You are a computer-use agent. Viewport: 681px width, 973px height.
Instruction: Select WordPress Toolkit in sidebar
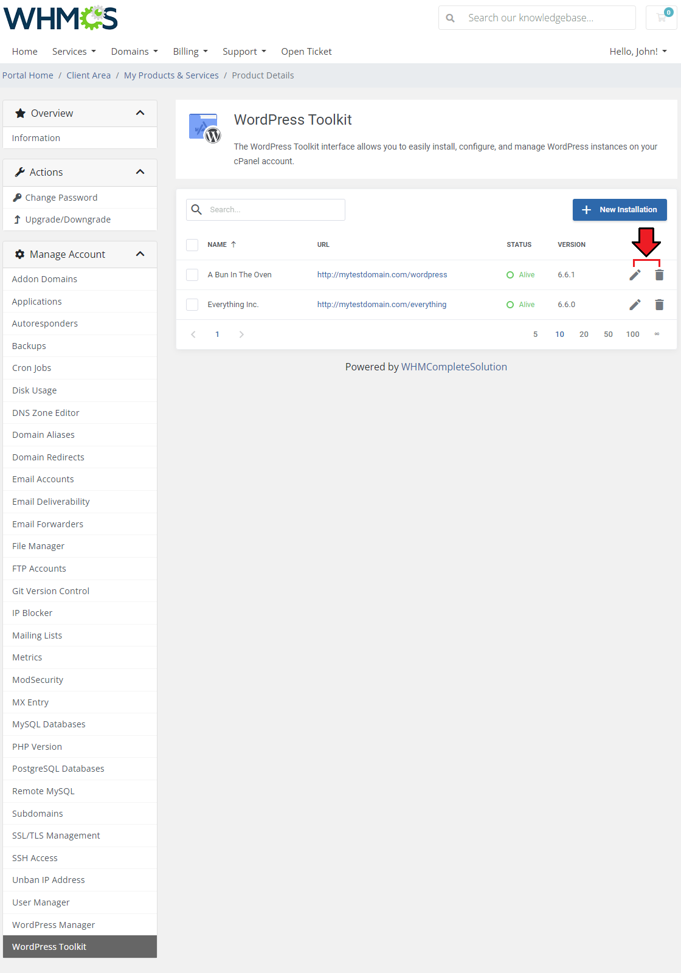pos(80,947)
